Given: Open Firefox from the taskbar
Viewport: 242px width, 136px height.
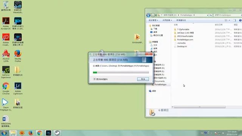Looking at the screenshot, I should click(31, 133).
